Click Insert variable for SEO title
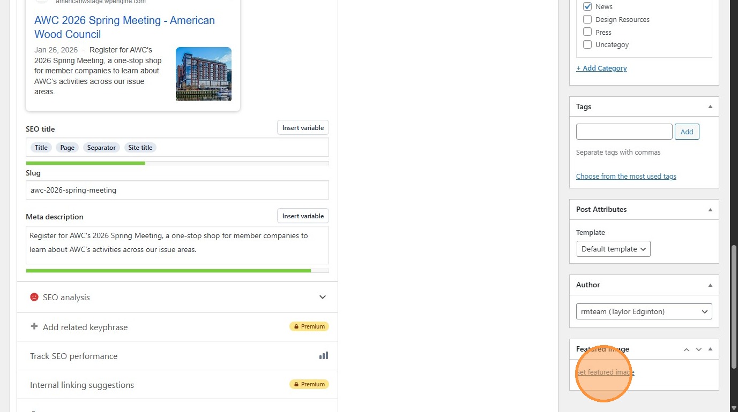Viewport: 738px width, 412px height. point(303,127)
